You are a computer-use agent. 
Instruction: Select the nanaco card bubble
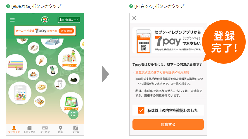(x=16, y=65)
